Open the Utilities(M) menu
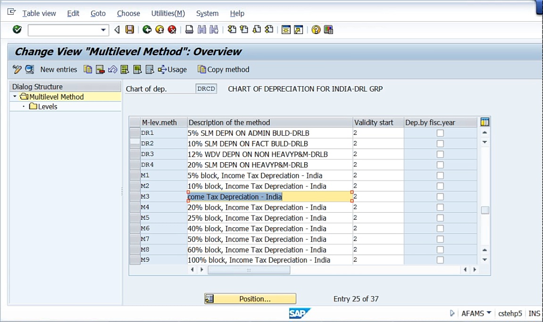 [x=168, y=14]
